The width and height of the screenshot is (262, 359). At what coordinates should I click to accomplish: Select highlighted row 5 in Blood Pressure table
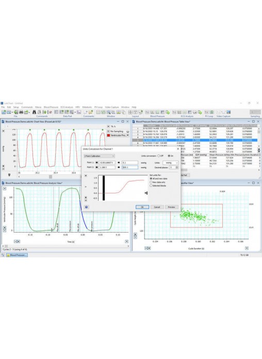click(x=194, y=140)
